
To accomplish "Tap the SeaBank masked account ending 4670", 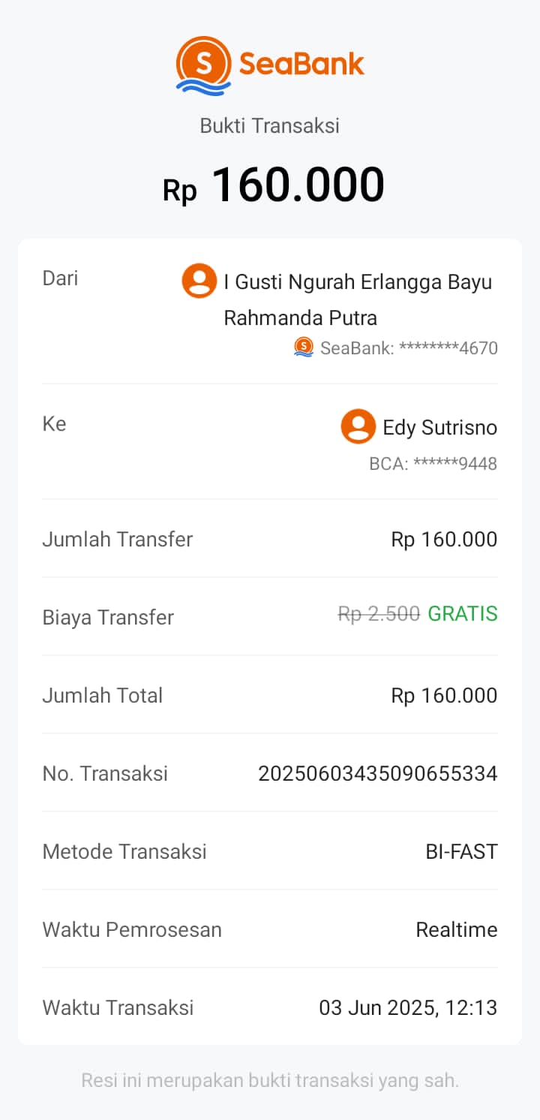I will (409, 348).
